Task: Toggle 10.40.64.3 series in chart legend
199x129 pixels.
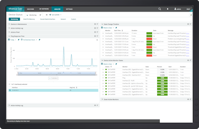Action: [53, 78]
